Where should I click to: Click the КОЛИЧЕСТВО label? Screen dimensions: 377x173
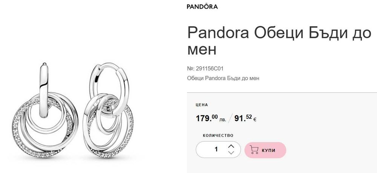[x=218, y=135]
